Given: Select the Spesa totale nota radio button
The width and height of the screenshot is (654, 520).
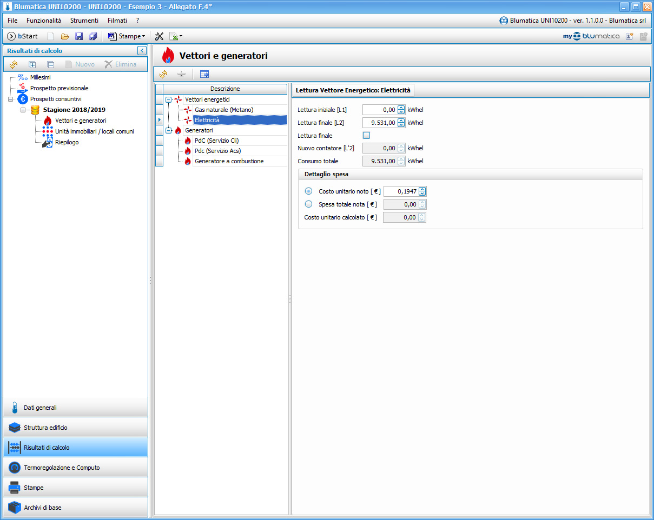Looking at the screenshot, I should (309, 204).
